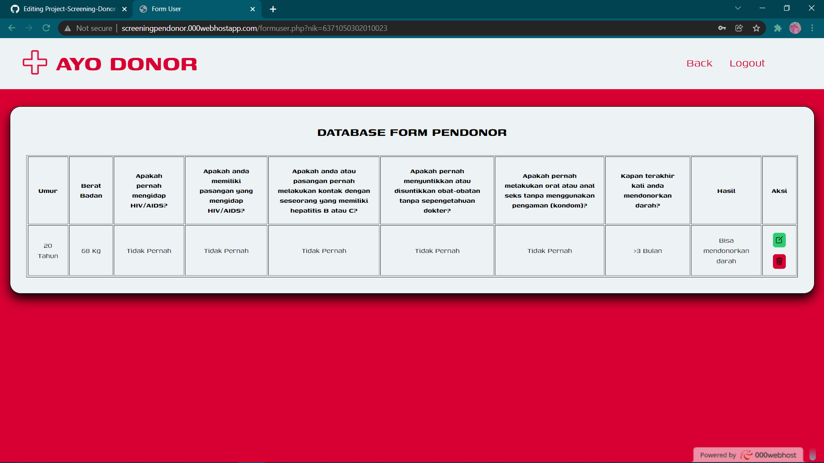This screenshot has width=824, height=463.
Task: Click the Powered by 000webhost banner
Action: [748, 455]
